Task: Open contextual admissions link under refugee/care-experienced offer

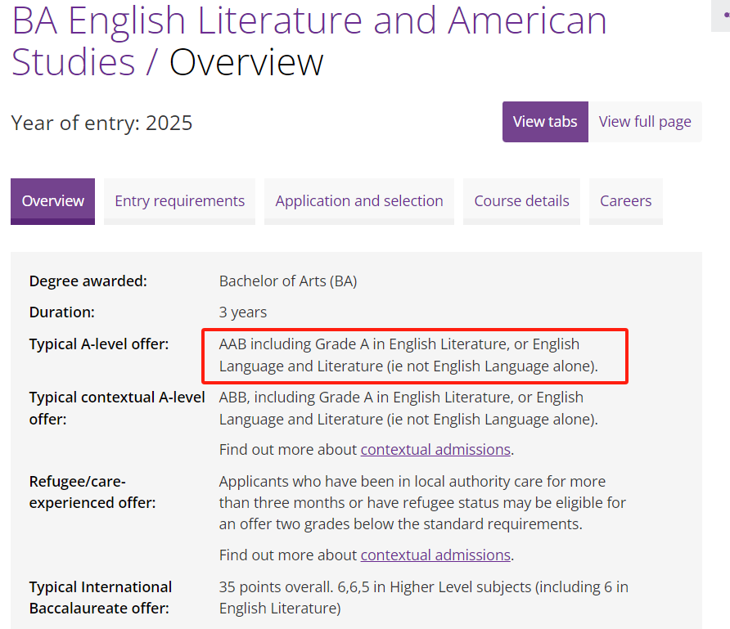Action: coord(435,555)
